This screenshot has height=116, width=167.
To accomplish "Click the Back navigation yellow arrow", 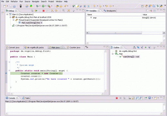I will click(110, 6).
